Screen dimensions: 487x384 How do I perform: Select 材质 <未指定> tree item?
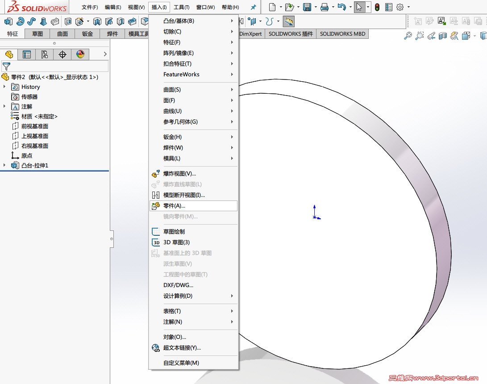(x=39, y=116)
